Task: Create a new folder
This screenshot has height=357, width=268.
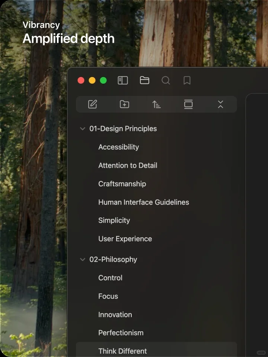Action: tap(124, 104)
